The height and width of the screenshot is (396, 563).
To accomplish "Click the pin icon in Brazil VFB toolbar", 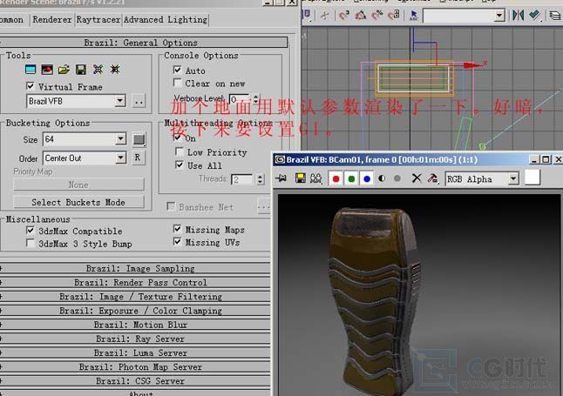I will (281, 178).
